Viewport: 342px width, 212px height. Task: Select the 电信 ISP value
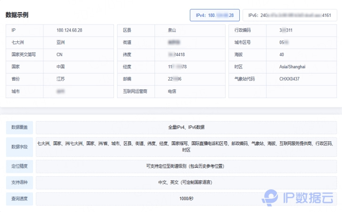coord(172,91)
